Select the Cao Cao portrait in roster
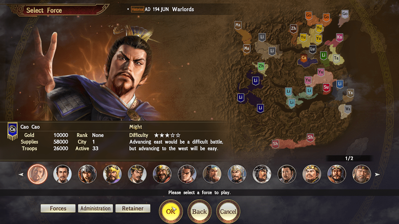This screenshot has width=399, height=224. 37,174
